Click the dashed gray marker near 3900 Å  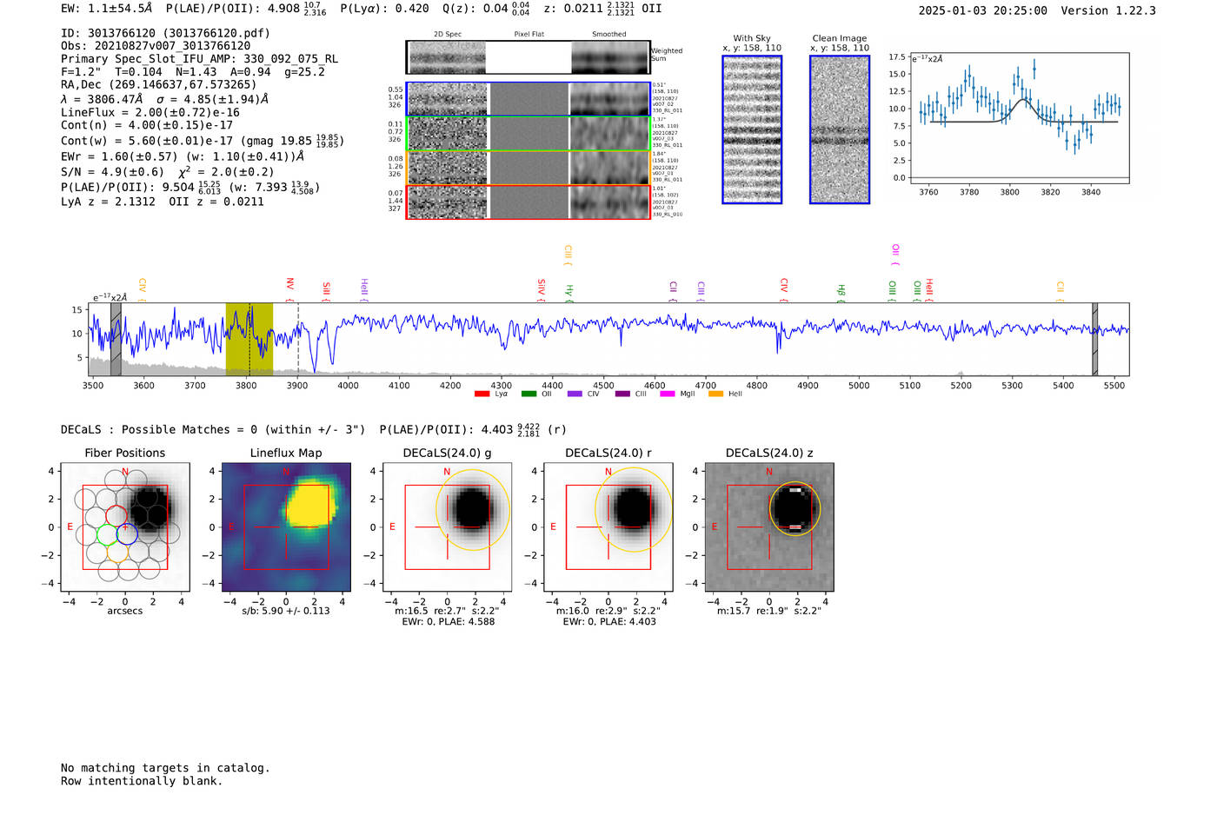[298, 339]
